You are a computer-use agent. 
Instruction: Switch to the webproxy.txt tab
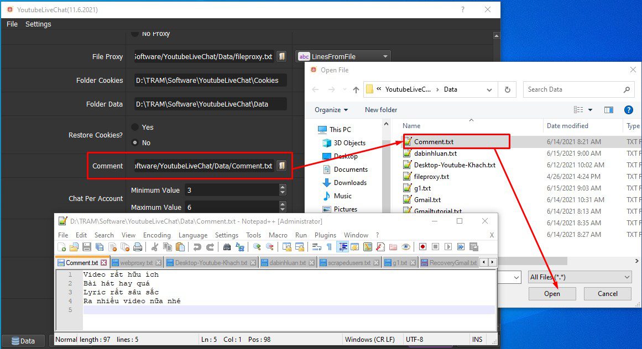(x=135, y=263)
